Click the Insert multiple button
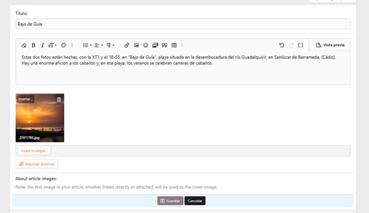369x213 pixels. pos(34,151)
